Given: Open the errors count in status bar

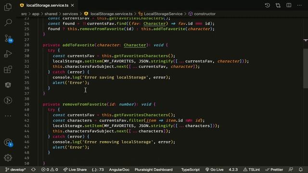Looking at the screenshot, I should pos(45,170).
